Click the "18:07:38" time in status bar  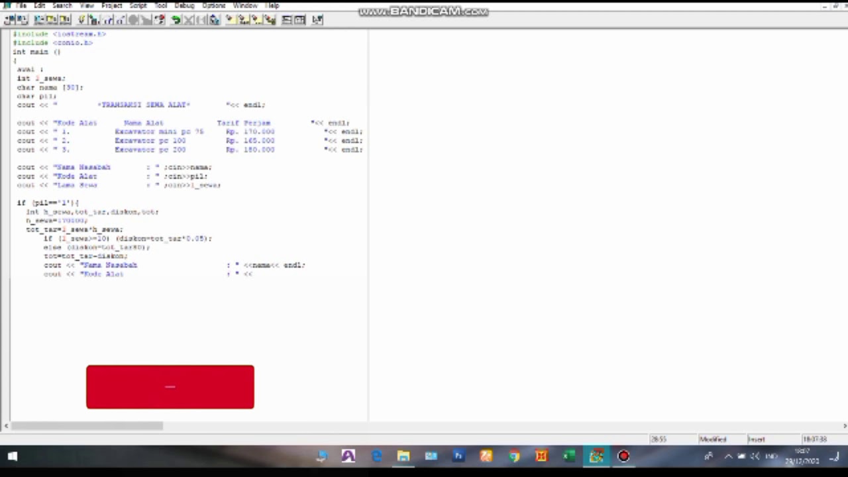814,439
